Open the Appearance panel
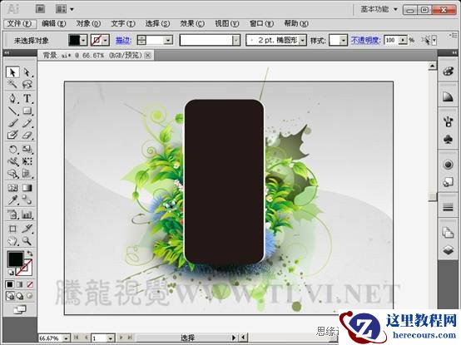 pyautogui.click(x=448, y=165)
